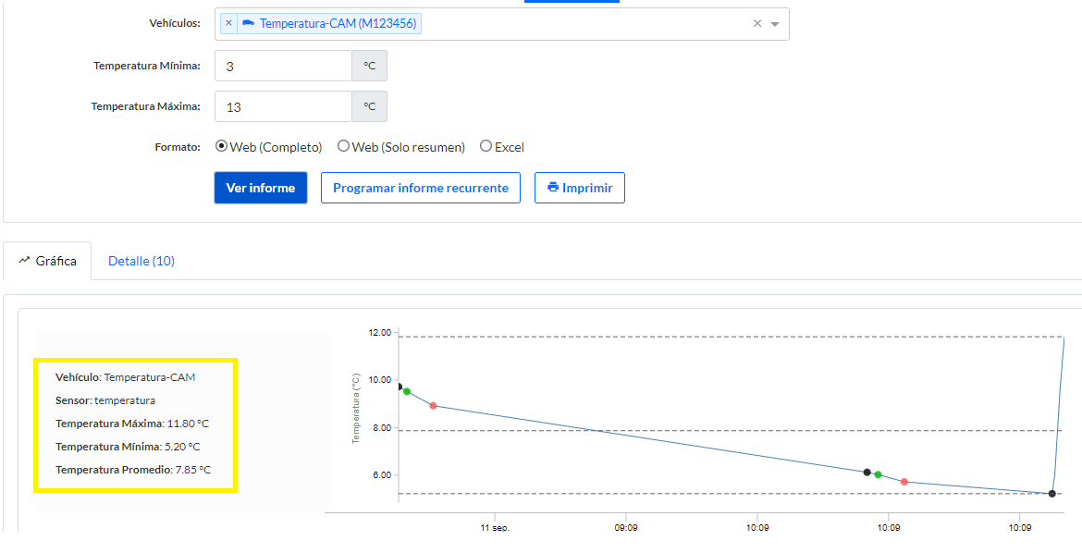The width and height of the screenshot is (1082, 553).
Task: Click the printer icon on Imprimir
Action: coord(553,187)
